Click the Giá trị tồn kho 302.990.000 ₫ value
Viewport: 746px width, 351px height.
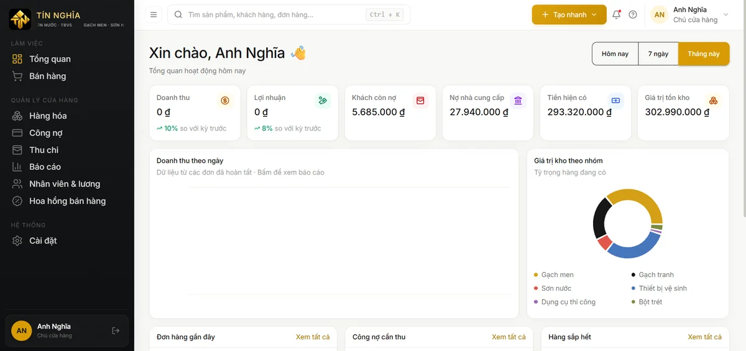677,112
